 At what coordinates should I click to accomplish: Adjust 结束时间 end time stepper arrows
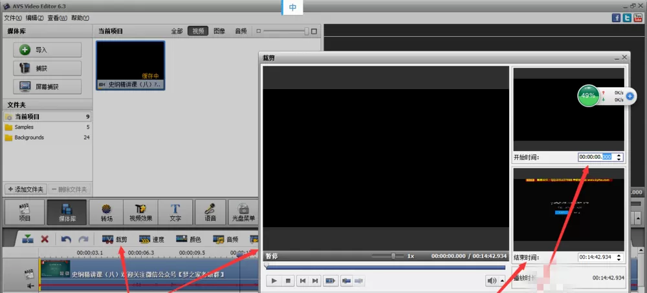coord(618,258)
